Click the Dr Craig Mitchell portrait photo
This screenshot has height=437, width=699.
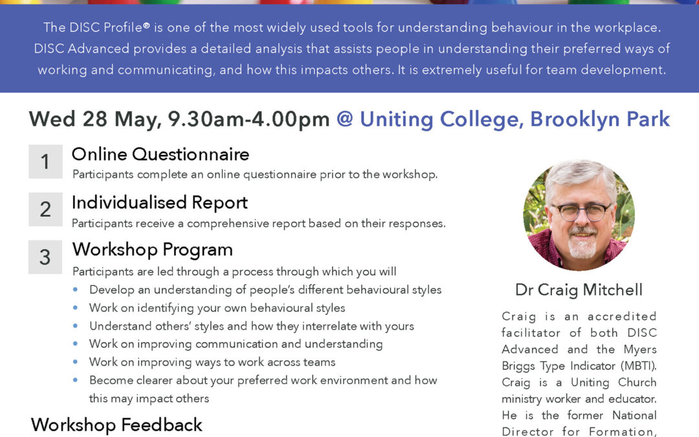tap(579, 216)
